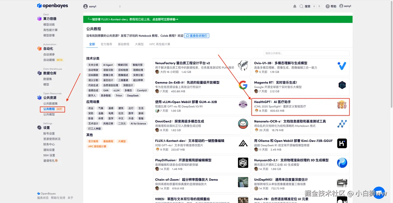Open 公共数据集 in the sidebar
The width and height of the screenshot is (393, 203).
pyautogui.click(x=50, y=104)
